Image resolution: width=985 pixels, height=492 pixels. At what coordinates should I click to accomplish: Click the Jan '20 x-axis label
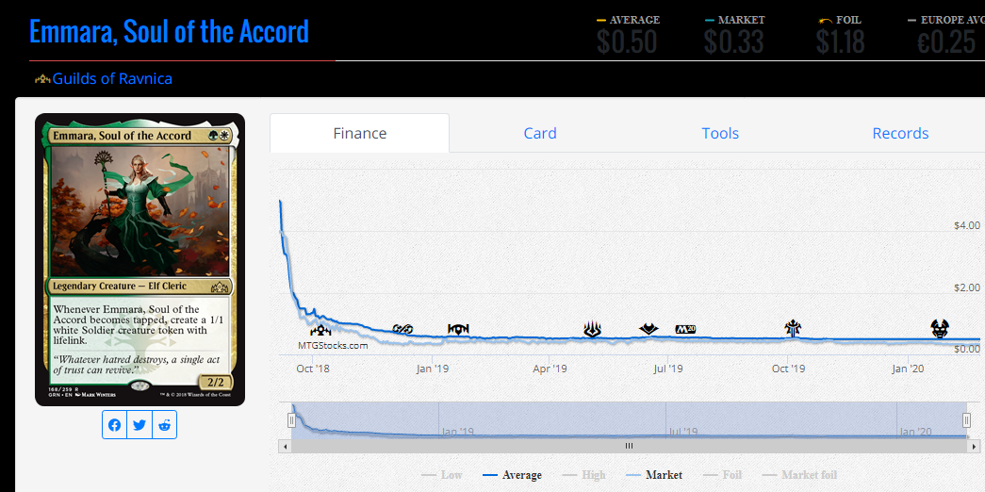(908, 369)
